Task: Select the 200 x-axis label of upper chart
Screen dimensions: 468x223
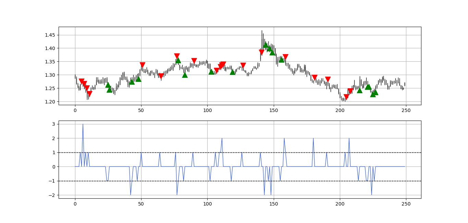Action: click(340, 111)
